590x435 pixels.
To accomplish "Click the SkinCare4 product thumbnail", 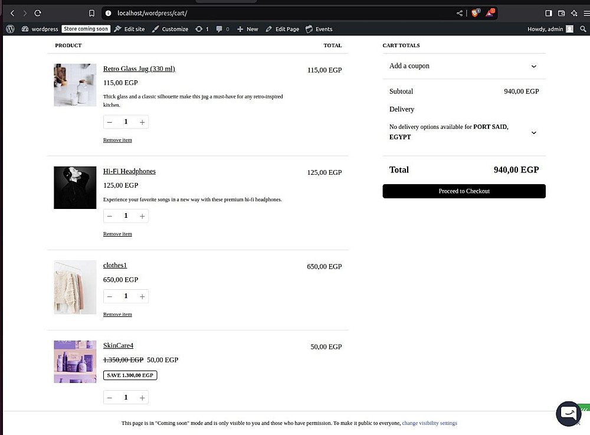I will click(x=75, y=362).
